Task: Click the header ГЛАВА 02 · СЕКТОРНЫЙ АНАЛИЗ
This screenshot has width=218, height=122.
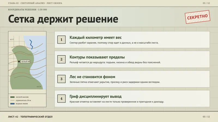Action: [x=35, y=3]
